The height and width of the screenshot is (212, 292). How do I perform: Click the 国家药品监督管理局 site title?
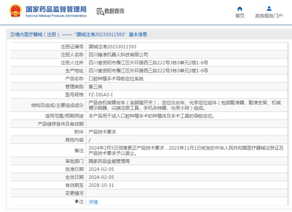(56, 9)
